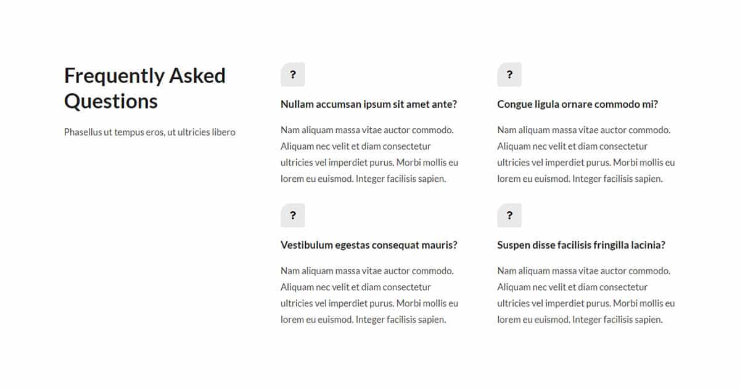
Task: Click the question mark icon above Nullam accumsan
Action: pos(293,75)
